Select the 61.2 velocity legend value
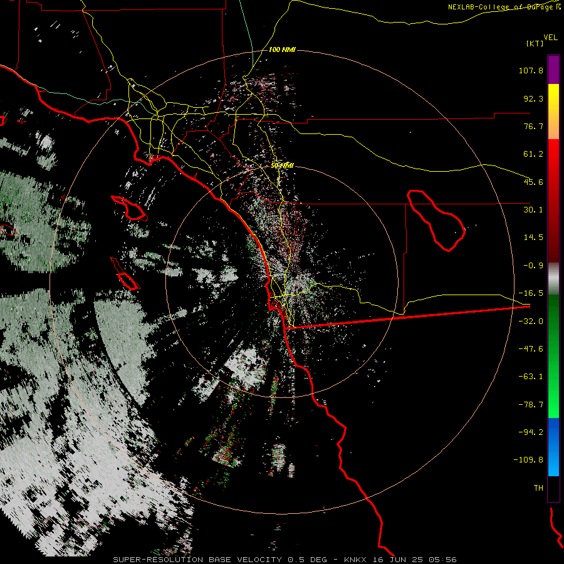The width and height of the screenshot is (564, 564). [533, 154]
